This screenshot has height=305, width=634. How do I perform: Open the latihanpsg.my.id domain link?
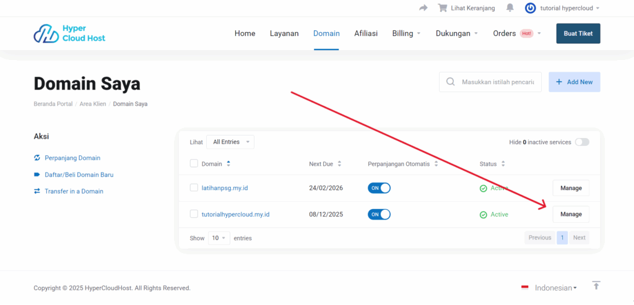pyautogui.click(x=226, y=188)
